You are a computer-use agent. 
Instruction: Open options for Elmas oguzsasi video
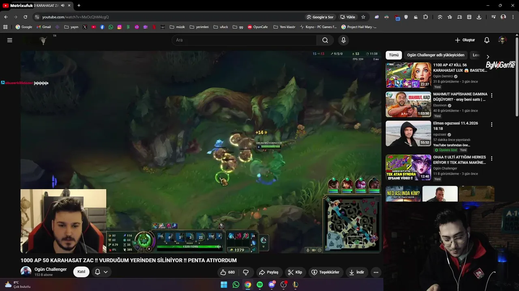point(491,125)
